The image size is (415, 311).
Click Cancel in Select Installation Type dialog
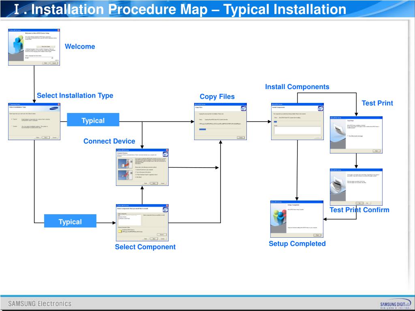(54, 138)
